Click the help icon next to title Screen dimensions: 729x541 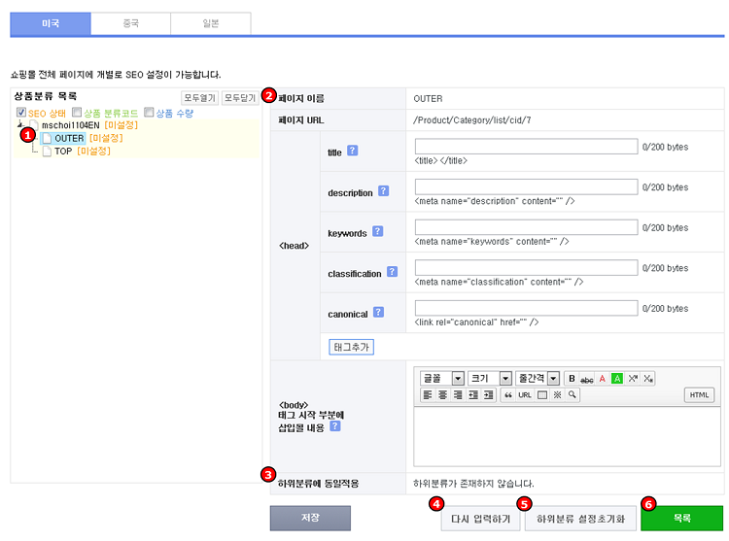tap(353, 151)
